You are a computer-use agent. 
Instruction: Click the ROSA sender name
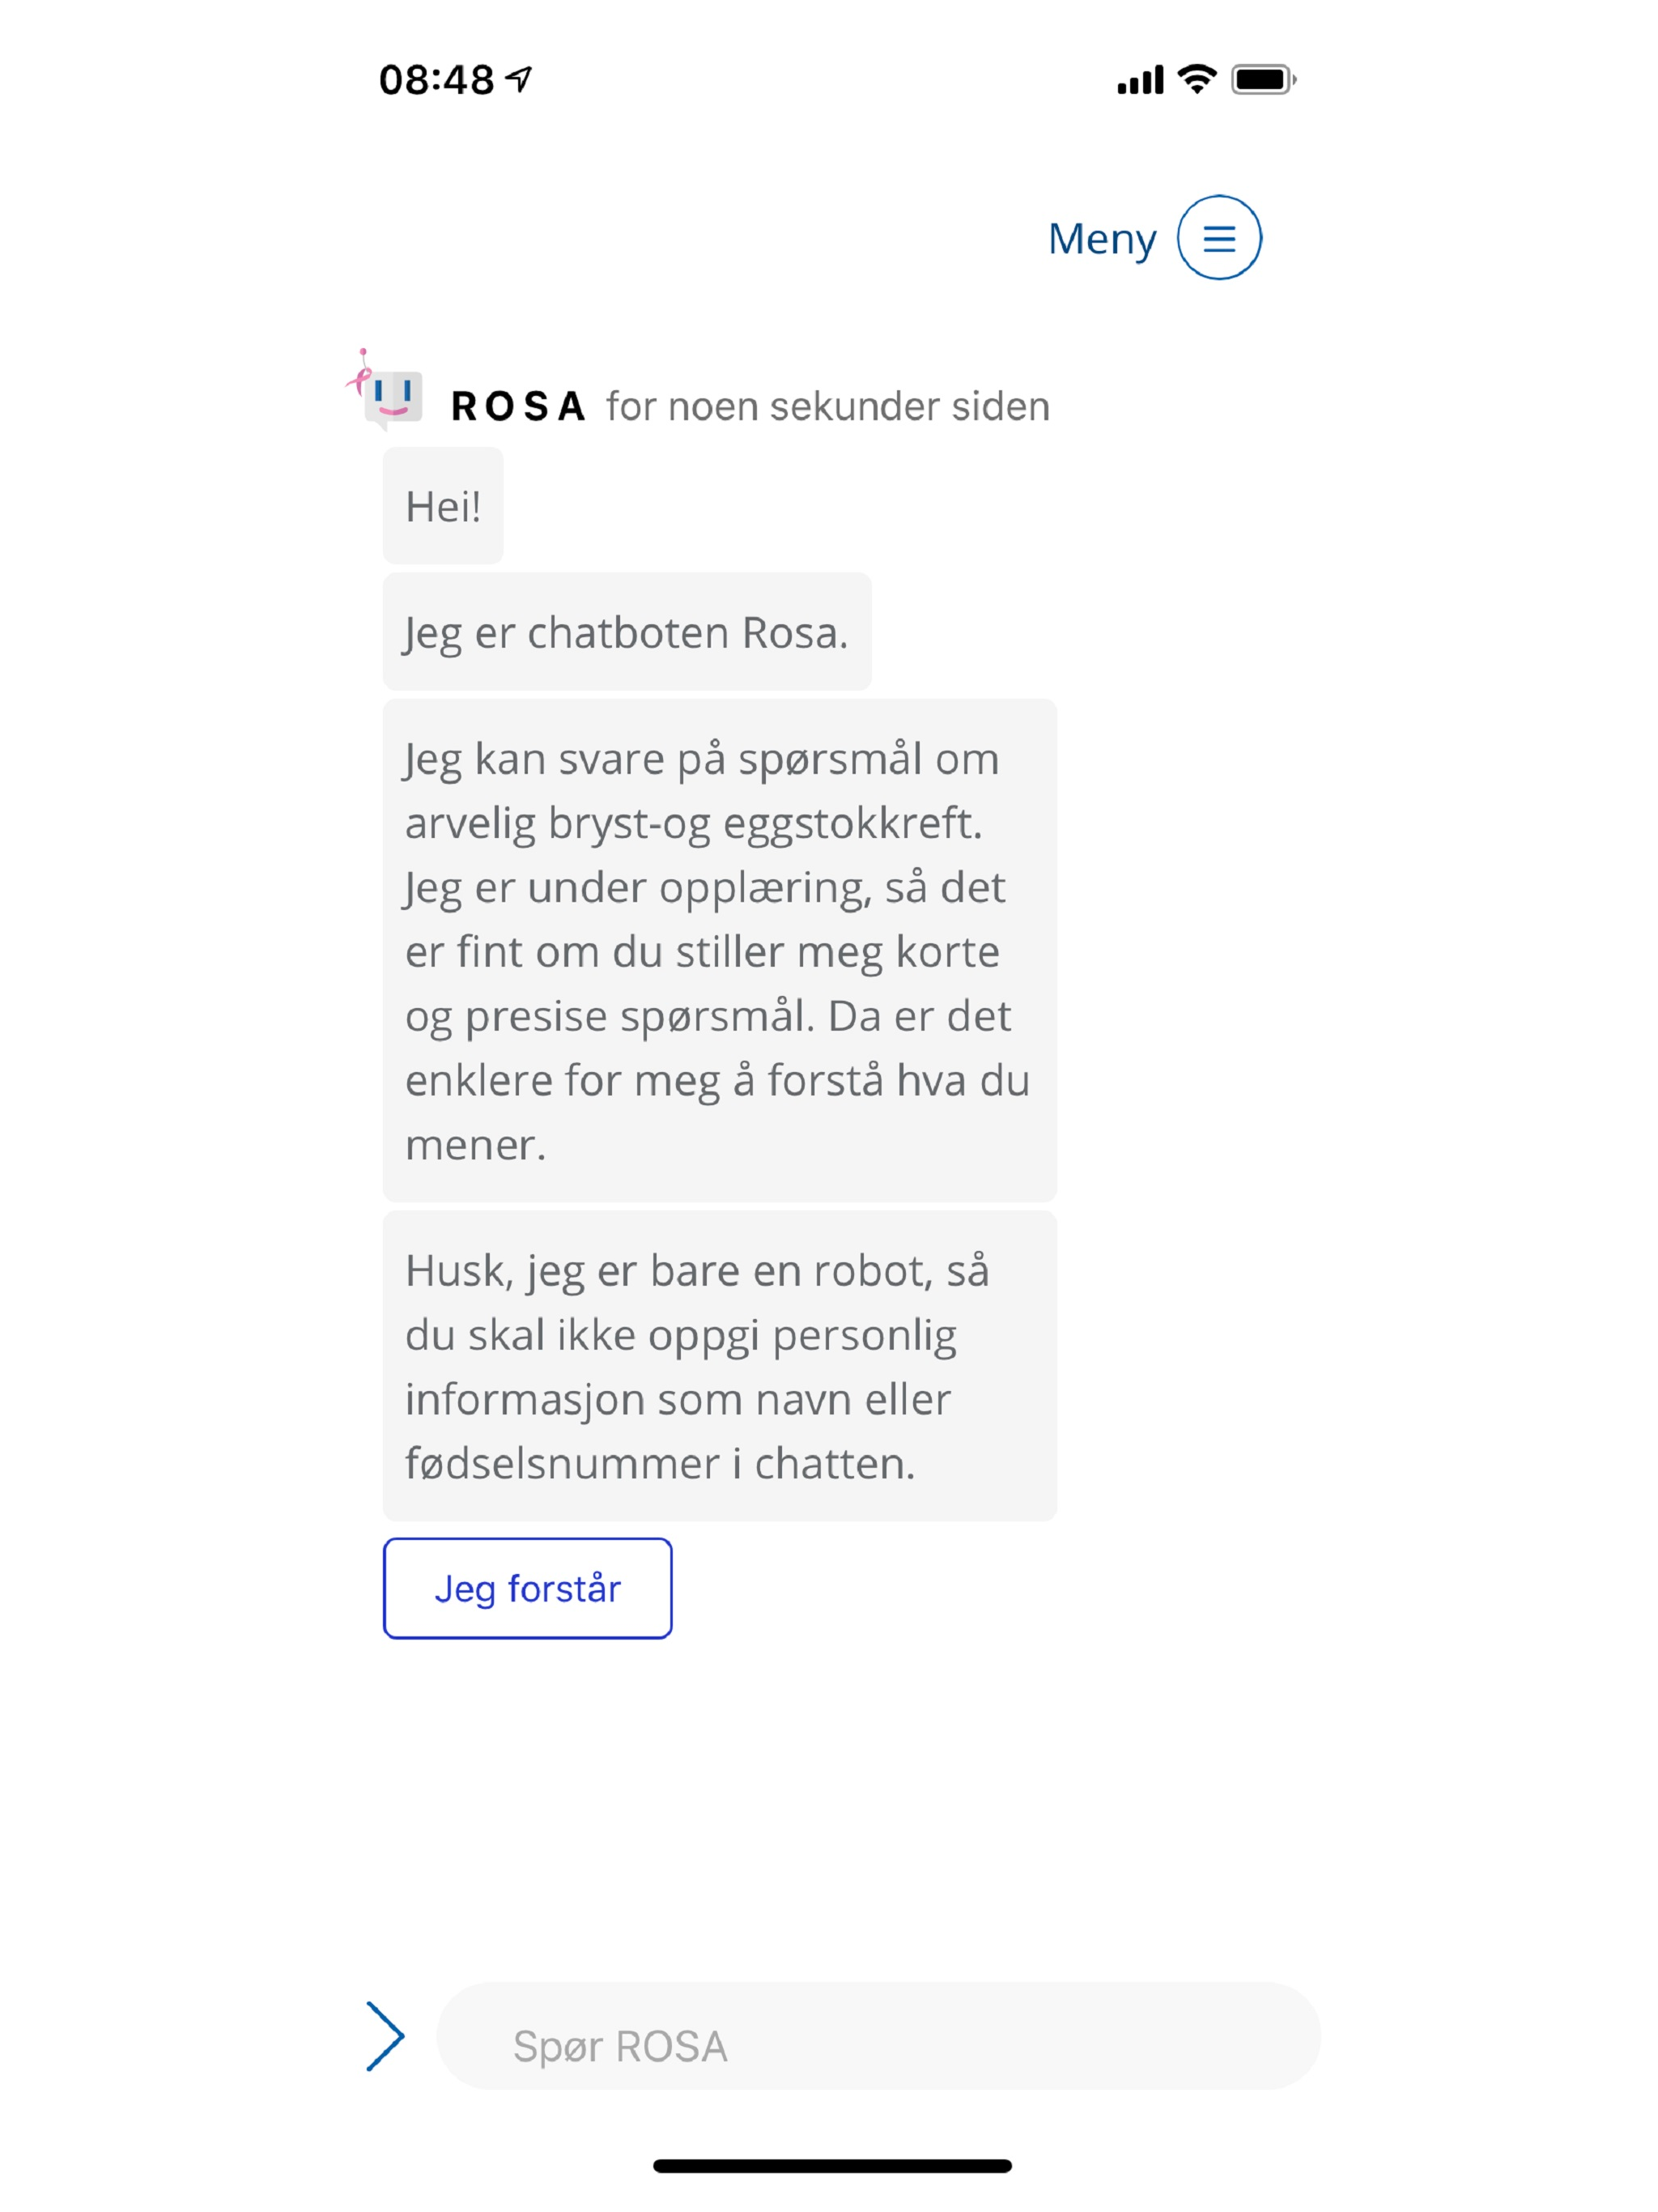[518, 406]
